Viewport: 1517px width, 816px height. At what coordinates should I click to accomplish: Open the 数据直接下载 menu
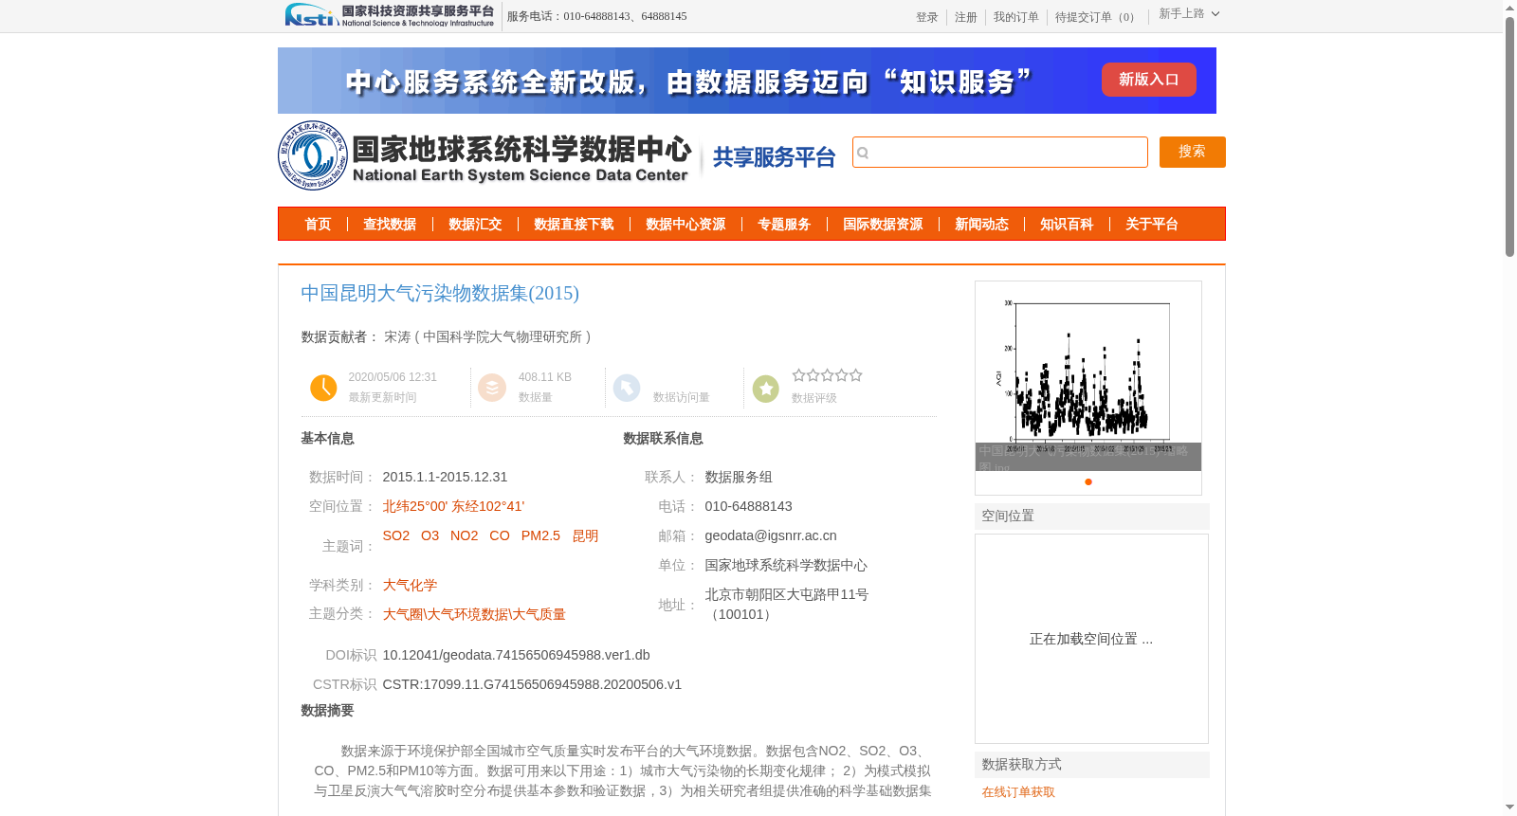tap(574, 224)
